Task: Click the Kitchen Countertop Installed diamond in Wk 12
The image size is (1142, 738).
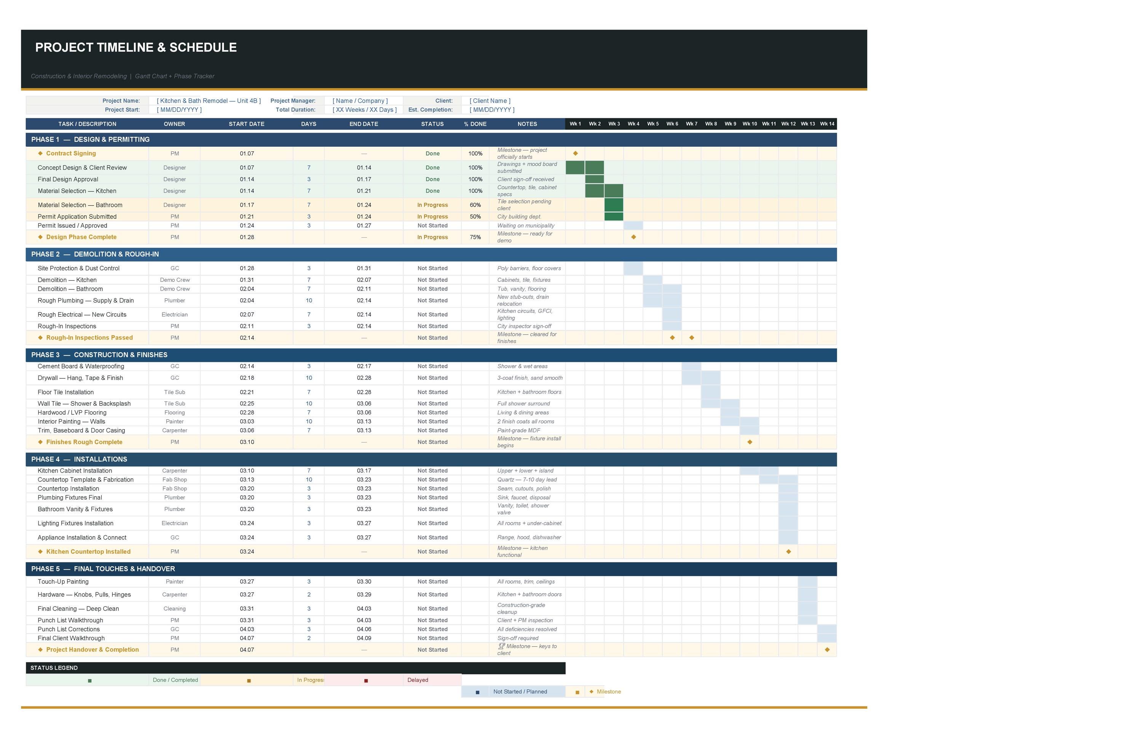Action: [x=788, y=552]
